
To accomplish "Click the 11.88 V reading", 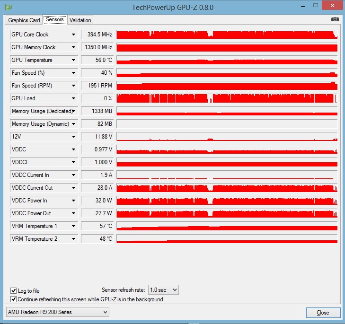I will (97, 137).
